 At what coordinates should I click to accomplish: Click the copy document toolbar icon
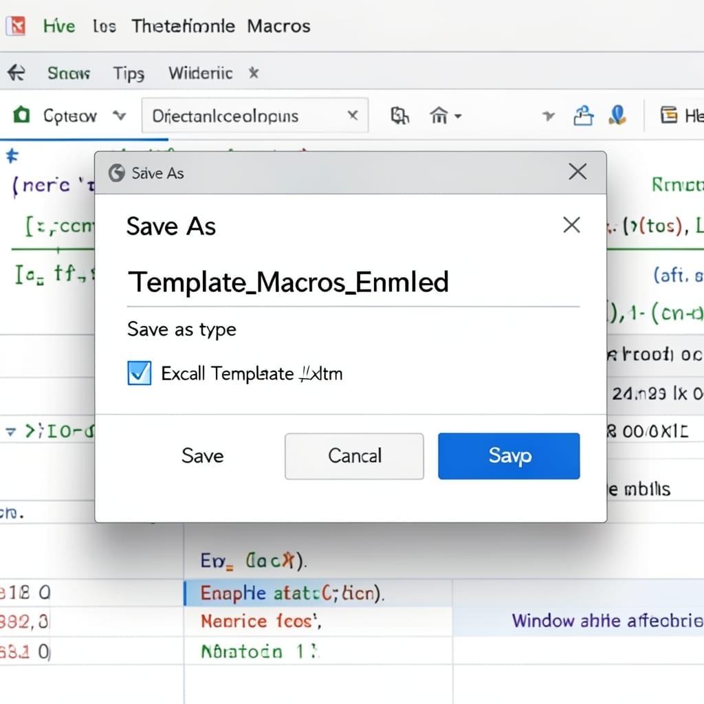[x=399, y=115]
